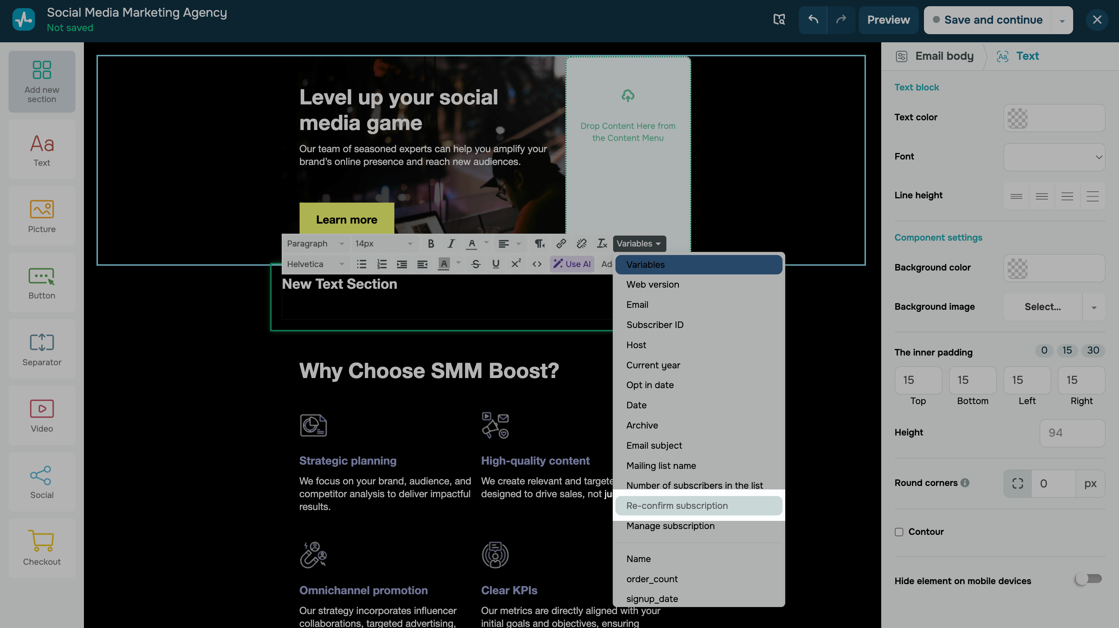Toggle Hide element on mobile devices

tap(1089, 579)
